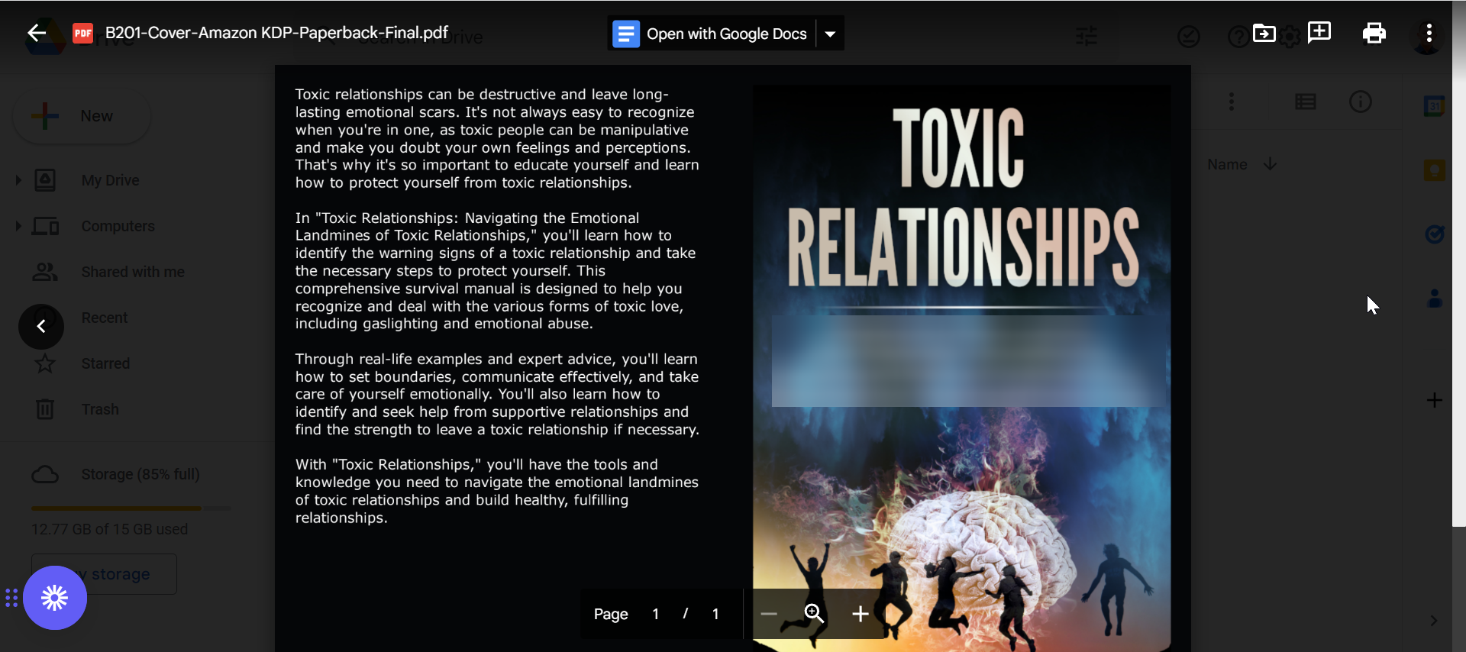The image size is (1466, 652).
Task: Click the red PDF file type icon
Action: point(82,33)
